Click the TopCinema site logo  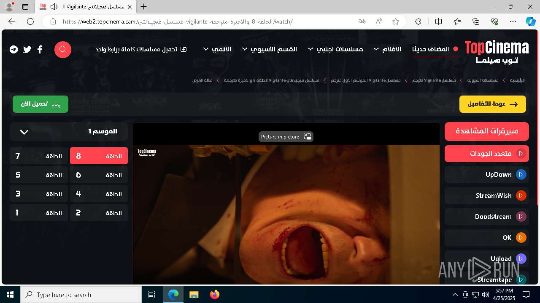497,52
